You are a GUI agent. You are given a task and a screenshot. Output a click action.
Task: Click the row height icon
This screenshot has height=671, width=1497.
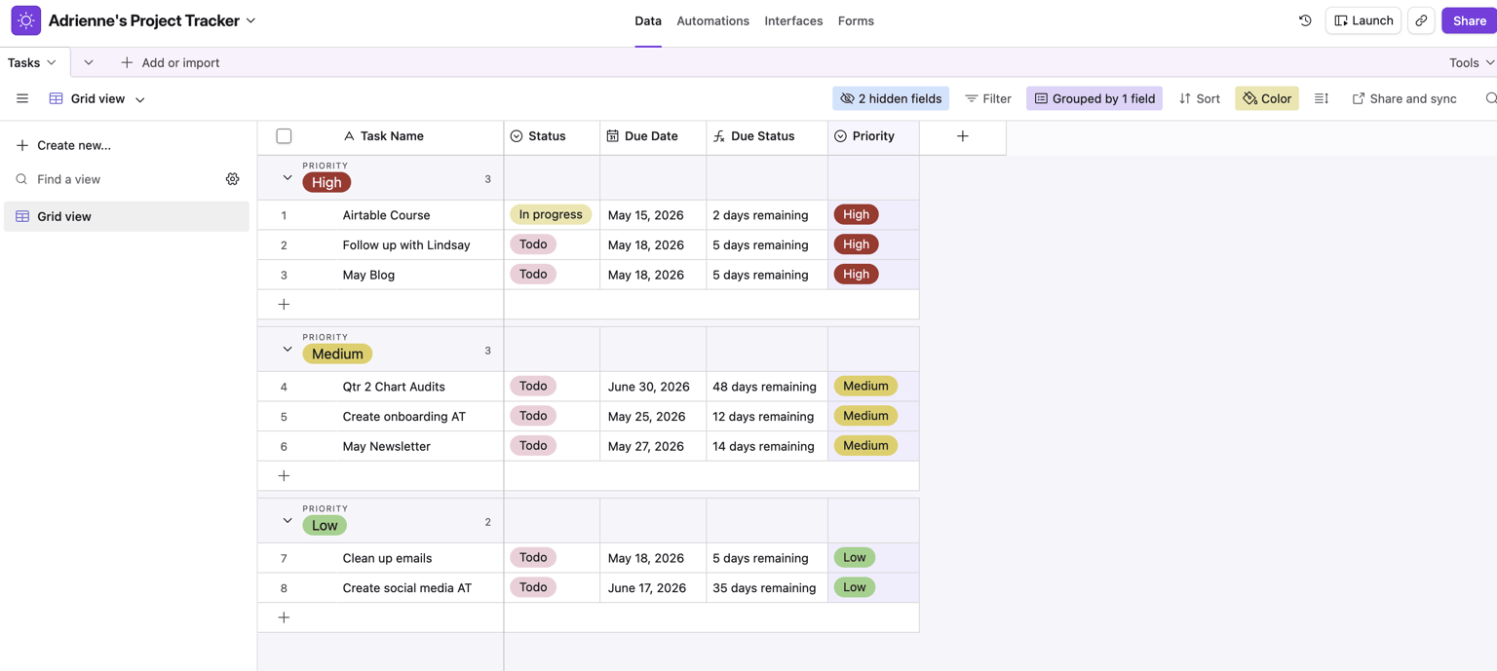(1322, 98)
